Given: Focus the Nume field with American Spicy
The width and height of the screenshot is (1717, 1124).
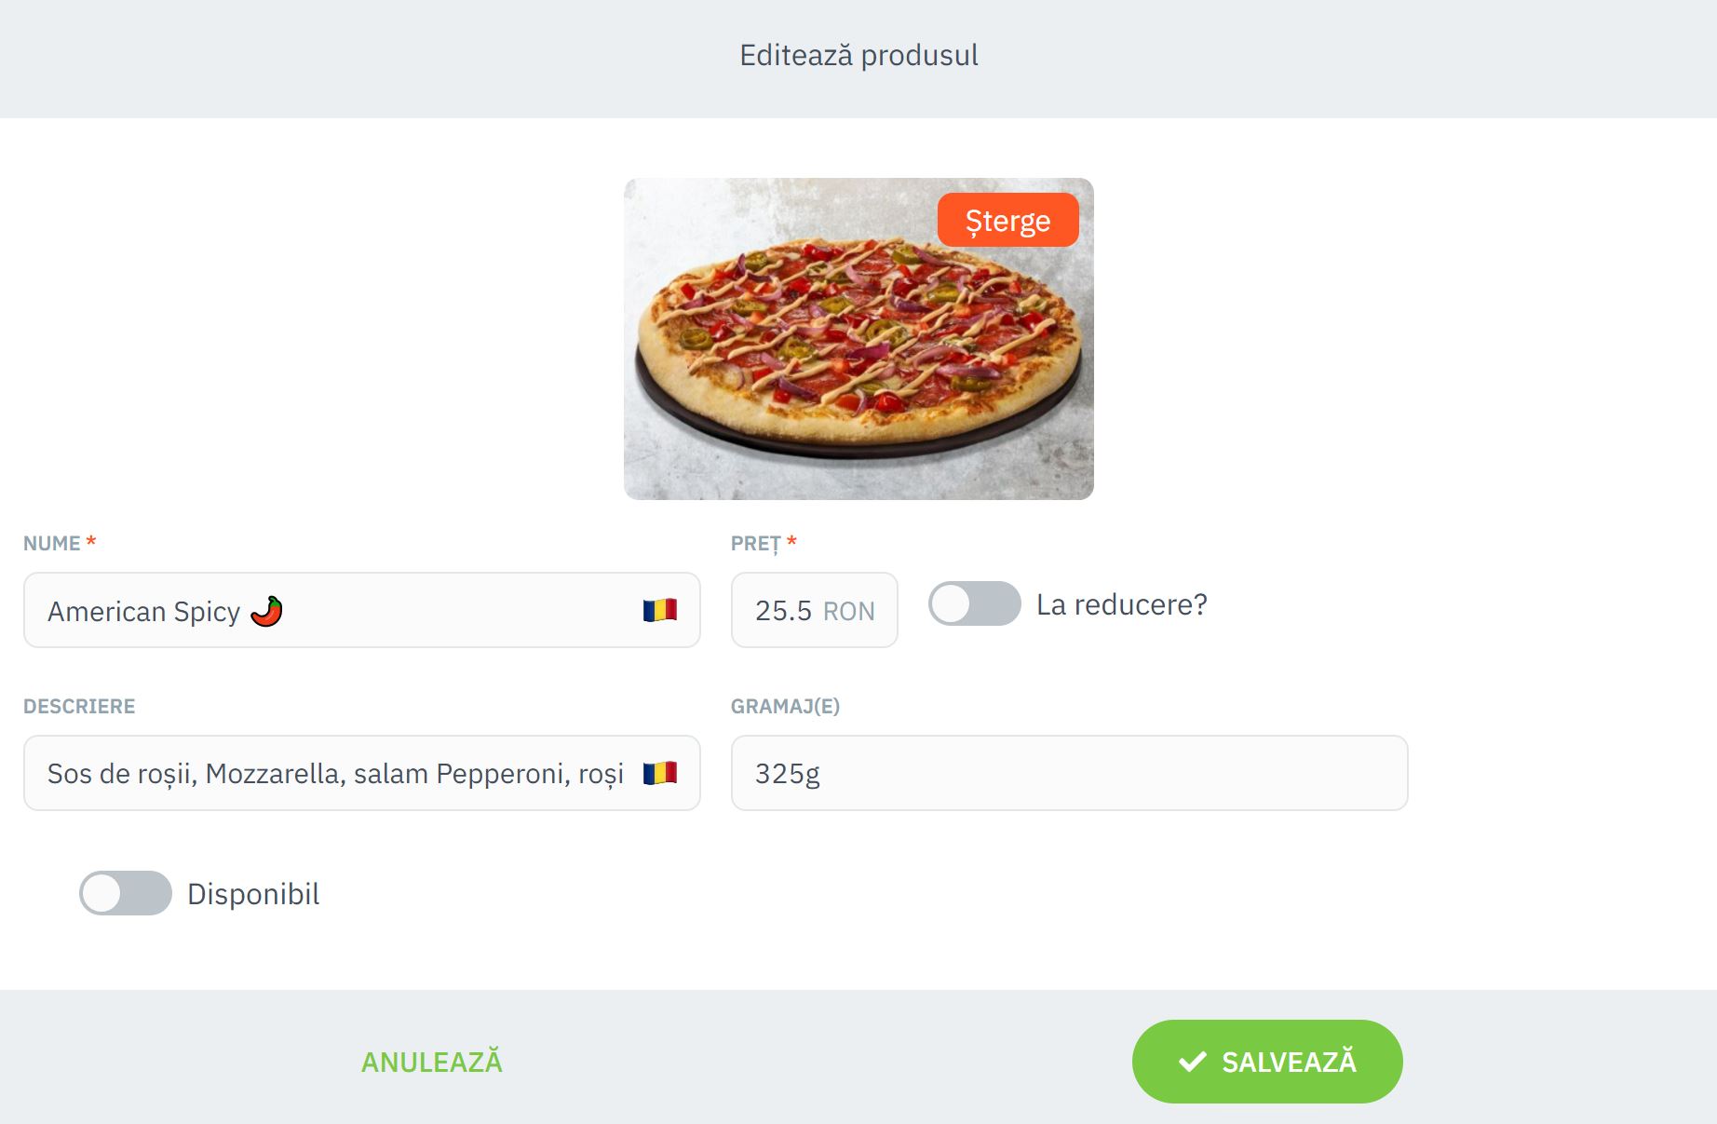Looking at the screenshot, I should [x=361, y=610].
